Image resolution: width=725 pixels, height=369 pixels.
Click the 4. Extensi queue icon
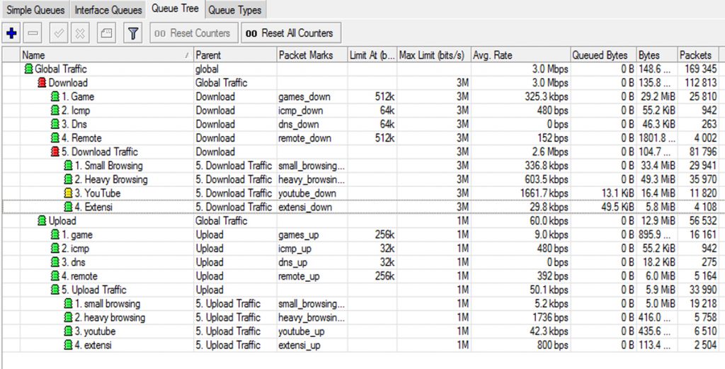click(x=69, y=207)
